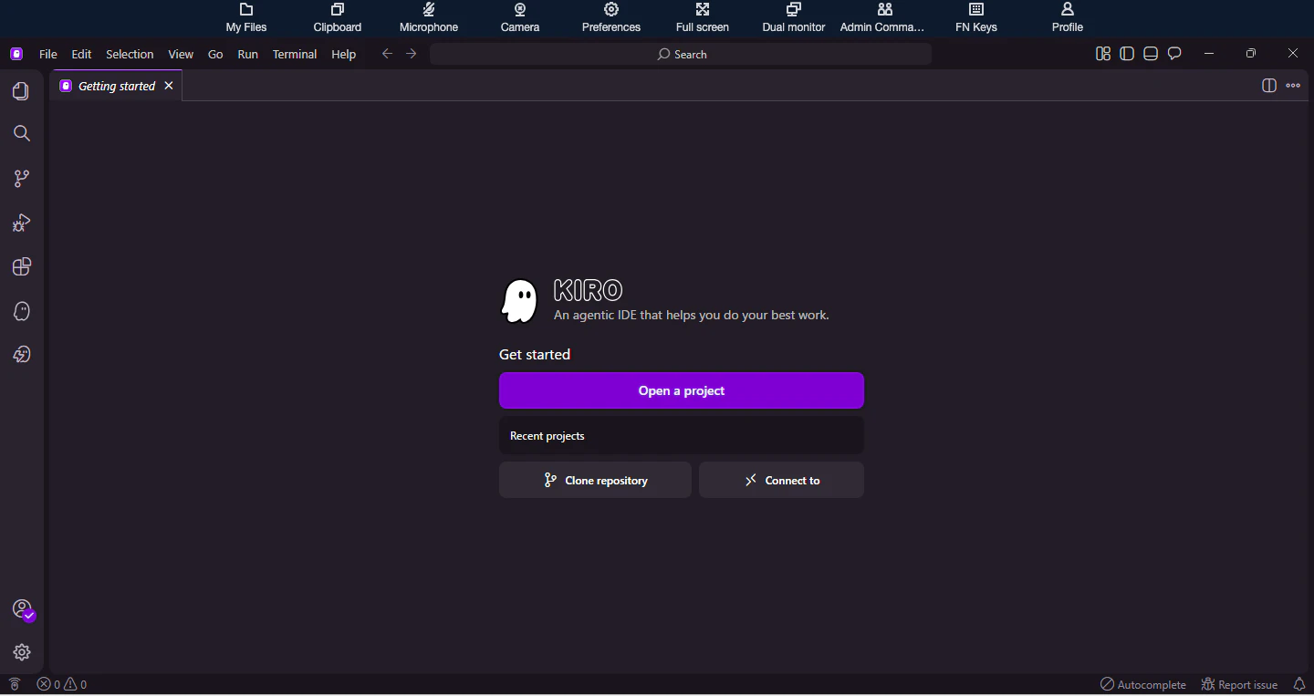
Task: Go back with the left arrow
Action: coord(387,54)
